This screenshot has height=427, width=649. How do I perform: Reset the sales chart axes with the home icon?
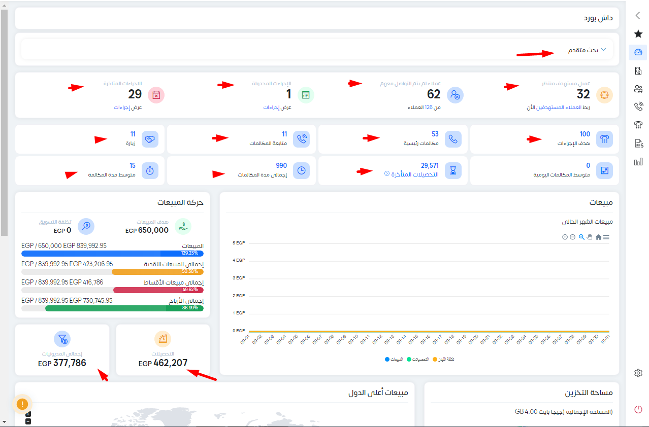tap(598, 237)
